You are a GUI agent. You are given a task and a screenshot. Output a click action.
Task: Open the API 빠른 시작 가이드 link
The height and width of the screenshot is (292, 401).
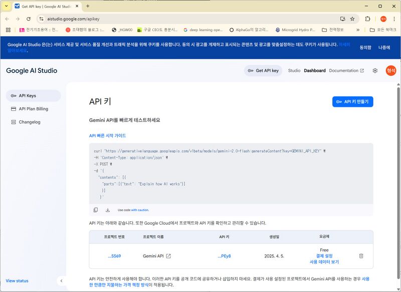click(x=107, y=135)
